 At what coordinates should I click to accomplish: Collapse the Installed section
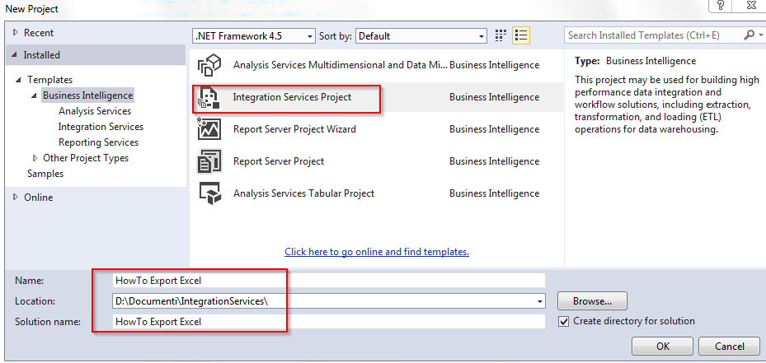pyautogui.click(x=14, y=55)
